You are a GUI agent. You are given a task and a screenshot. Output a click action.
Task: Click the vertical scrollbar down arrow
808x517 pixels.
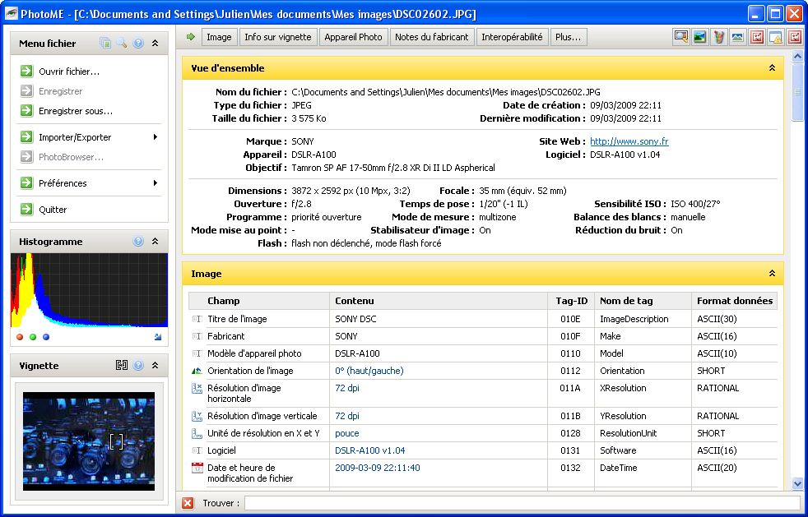[797, 483]
